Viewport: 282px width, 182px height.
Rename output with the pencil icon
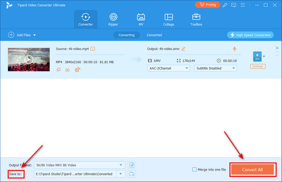point(183,49)
